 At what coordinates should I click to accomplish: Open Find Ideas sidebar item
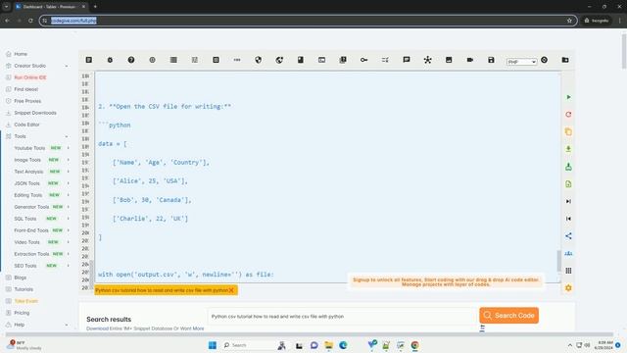26,89
